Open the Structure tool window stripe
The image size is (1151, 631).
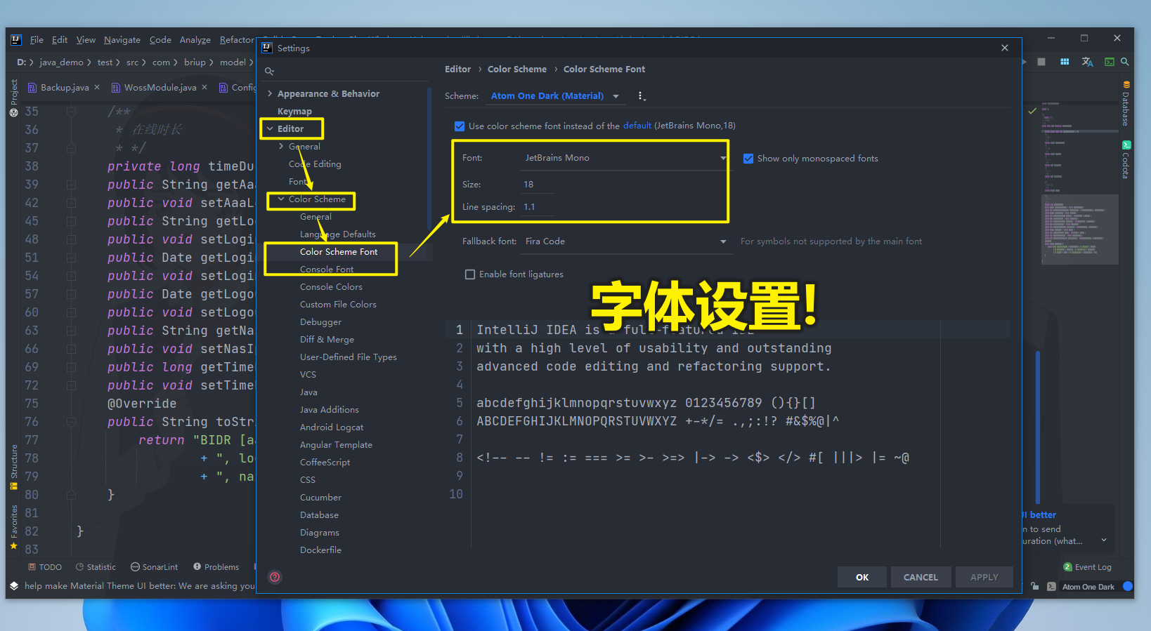click(14, 467)
